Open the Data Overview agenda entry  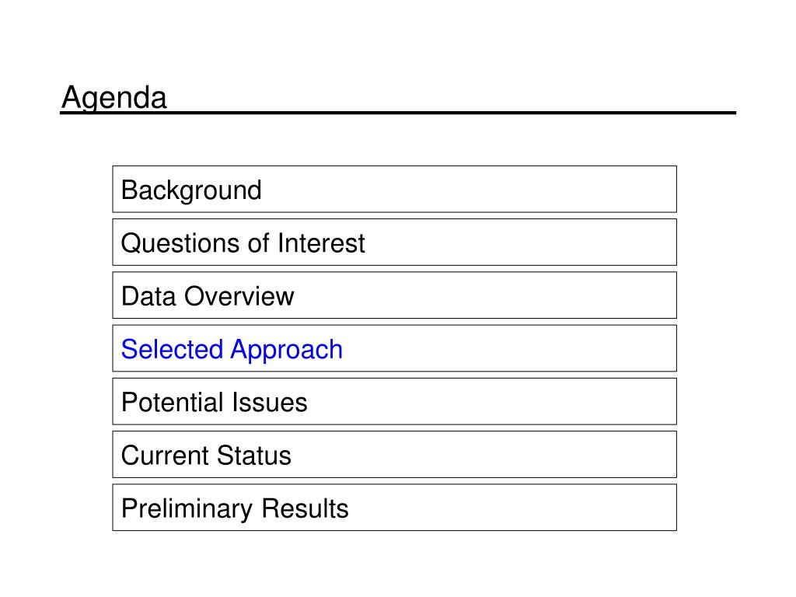pos(394,295)
